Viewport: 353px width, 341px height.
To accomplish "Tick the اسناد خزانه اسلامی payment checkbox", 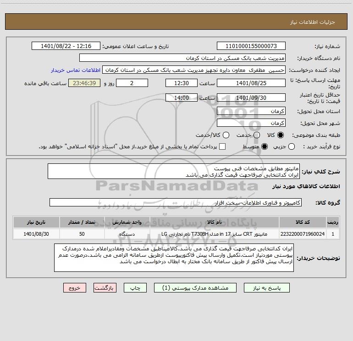I will coord(222,146).
